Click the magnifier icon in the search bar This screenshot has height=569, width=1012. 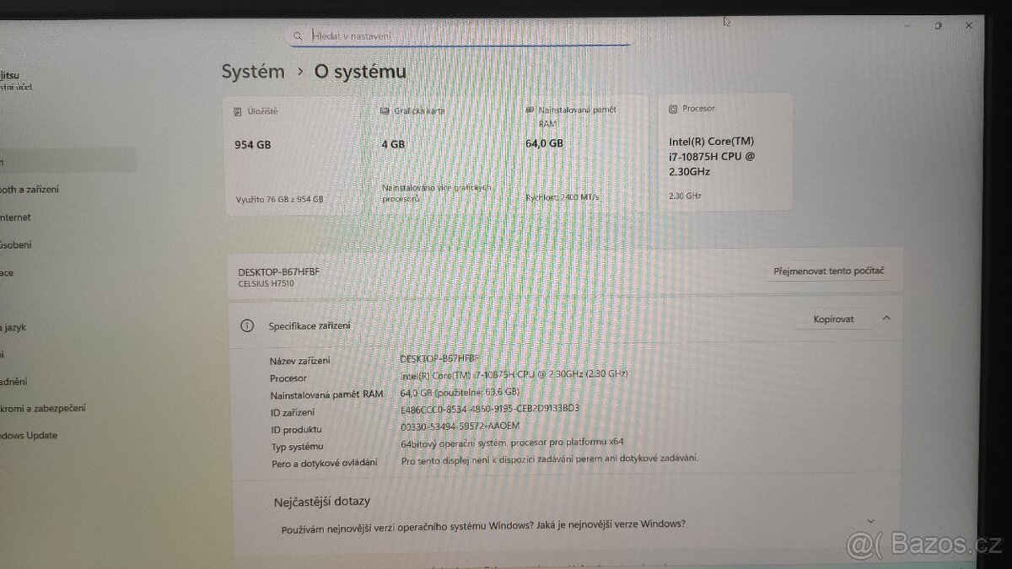299,35
